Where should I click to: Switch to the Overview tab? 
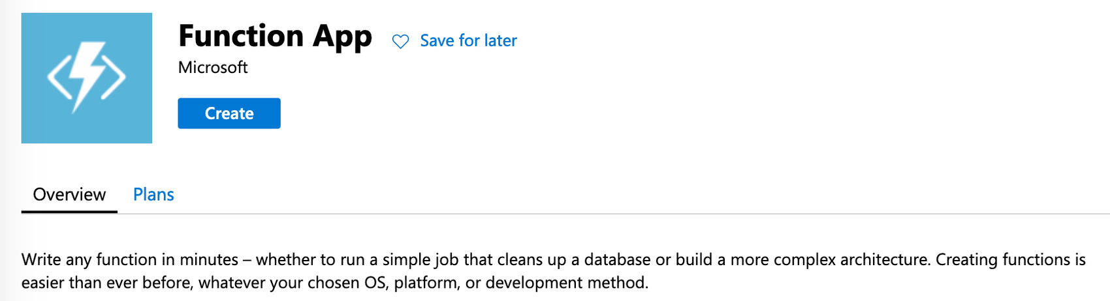[x=69, y=195]
